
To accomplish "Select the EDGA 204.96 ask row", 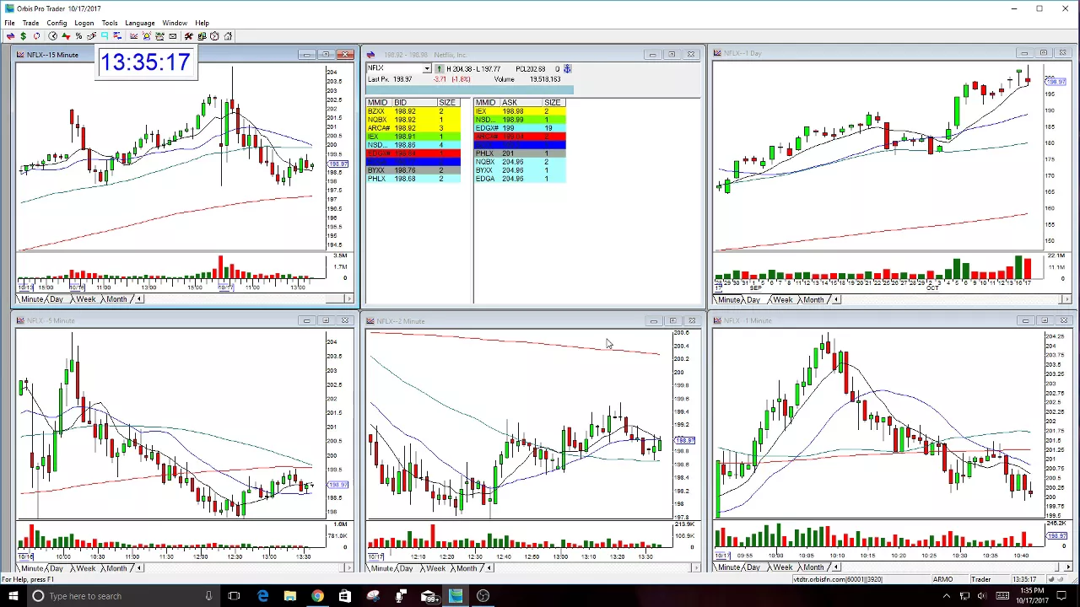I will click(520, 179).
